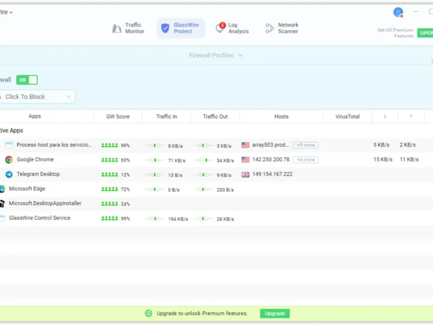Image resolution: width=433 pixels, height=325 pixels.
Task: Open the Click To Block dropdown
Action: [38, 97]
